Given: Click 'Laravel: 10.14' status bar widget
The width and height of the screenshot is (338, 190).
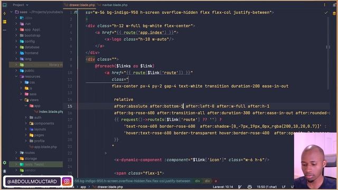Looking at the screenshot, I should (x=223, y=187).
